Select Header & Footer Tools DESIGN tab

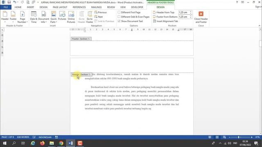pyautogui.click(x=160, y=7)
